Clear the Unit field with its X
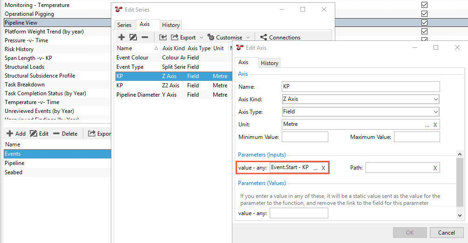 tap(435, 125)
